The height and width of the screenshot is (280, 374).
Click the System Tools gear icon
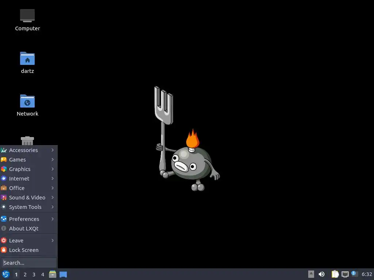point(4,207)
